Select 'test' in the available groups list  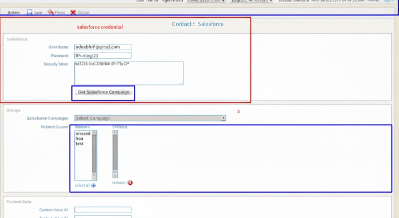79,143
